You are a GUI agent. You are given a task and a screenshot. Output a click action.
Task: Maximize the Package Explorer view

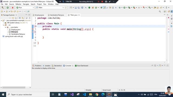tap(29, 15)
